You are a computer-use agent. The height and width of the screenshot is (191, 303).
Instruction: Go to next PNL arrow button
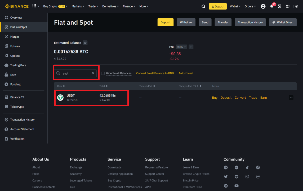[x=191, y=47]
